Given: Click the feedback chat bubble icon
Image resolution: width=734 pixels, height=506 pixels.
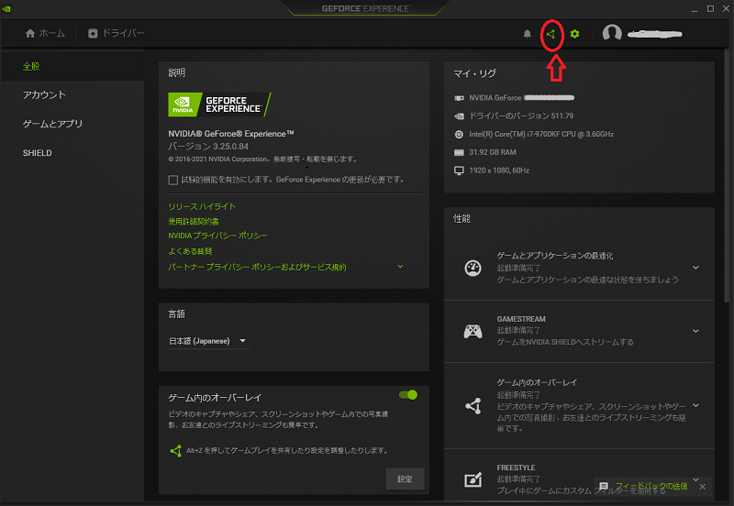Looking at the screenshot, I should (604, 487).
